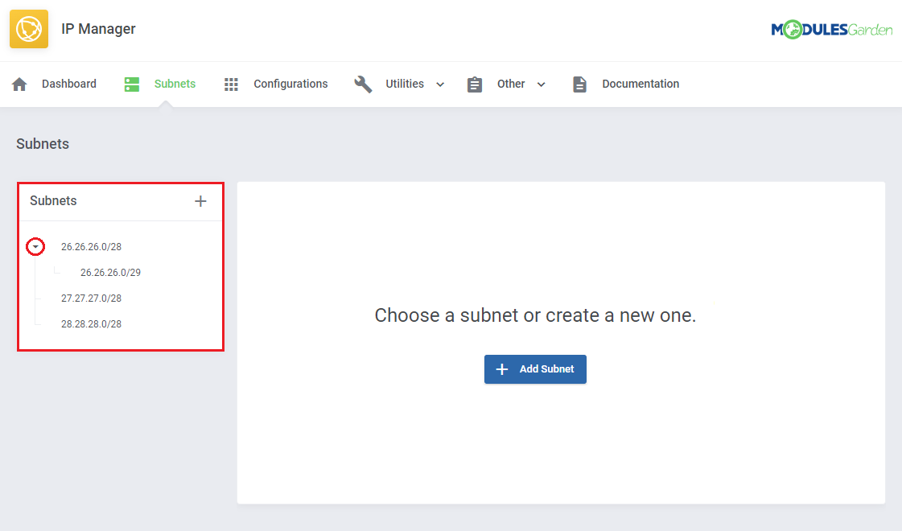Image resolution: width=902 pixels, height=531 pixels.
Task: Click the IP Manager logo icon
Action: pyautogui.click(x=29, y=29)
